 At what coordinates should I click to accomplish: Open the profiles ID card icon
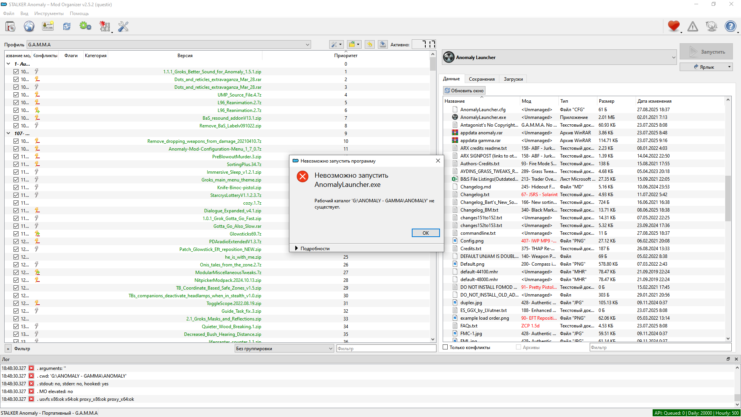[x=48, y=27]
